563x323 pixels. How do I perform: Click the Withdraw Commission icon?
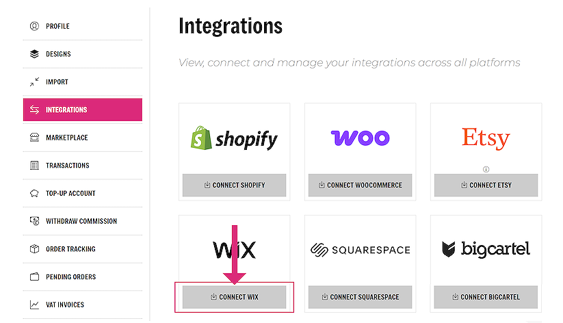point(34,221)
